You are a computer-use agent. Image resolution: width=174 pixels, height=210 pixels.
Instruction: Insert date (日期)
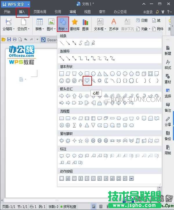point(142,21)
